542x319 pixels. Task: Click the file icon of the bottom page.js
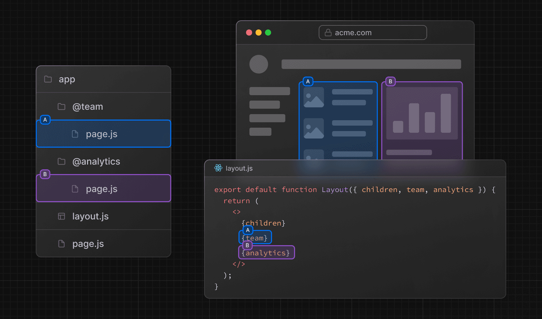(x=61, y=244)
